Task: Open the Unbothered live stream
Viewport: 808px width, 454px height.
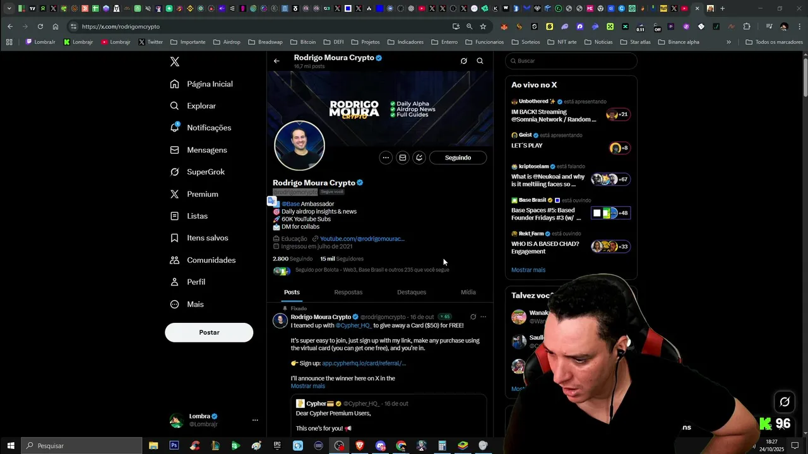Action: pyautogui.click(x=571, y=111)
